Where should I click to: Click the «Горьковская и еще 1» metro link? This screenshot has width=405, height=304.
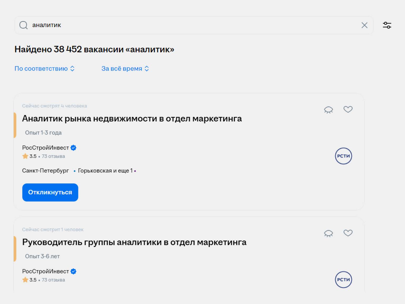tap(105, 171)
